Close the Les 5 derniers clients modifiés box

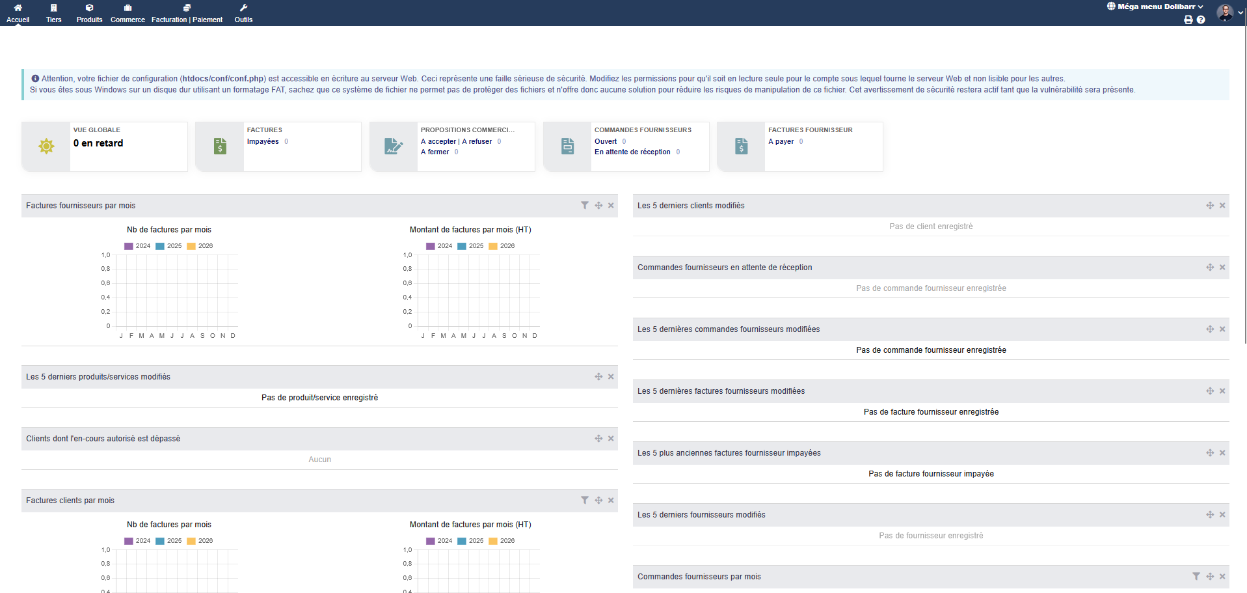coord(1222,206)
